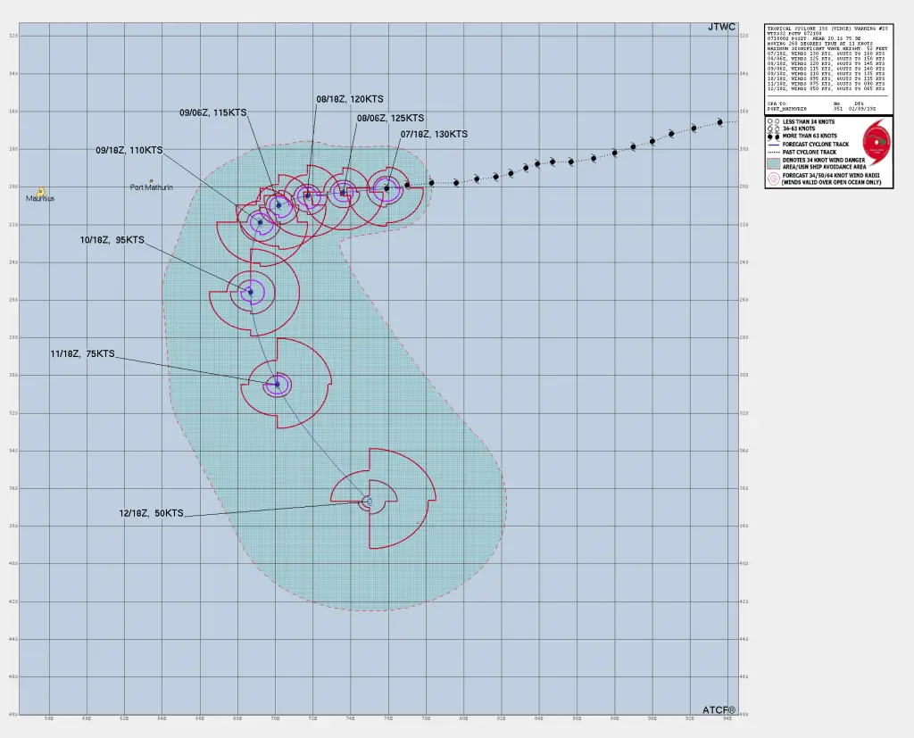Click the forecast 34/50/64 knot wind radii symbol
The image size is (914, 738).
pyautogui.click(x=774, y=178)
